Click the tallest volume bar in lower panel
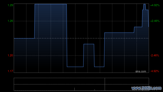 pyautogui.click(x=105, y=84)
